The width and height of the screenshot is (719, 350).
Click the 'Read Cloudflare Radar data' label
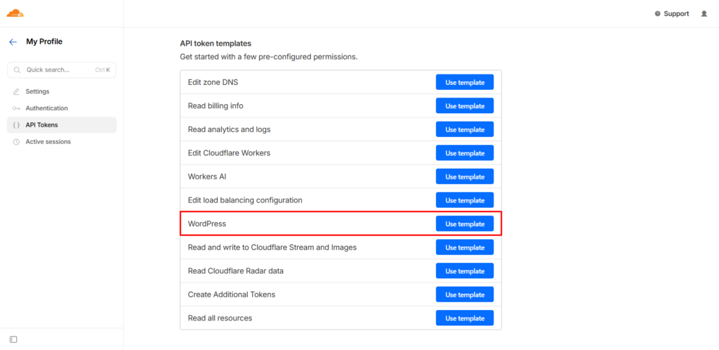point(236,271)
